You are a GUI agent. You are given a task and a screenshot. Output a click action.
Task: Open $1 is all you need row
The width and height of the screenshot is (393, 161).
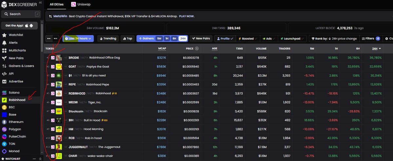tap(219, 75)
